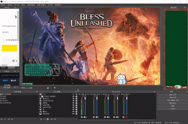Mute the 마이크/보조 speaker
Screen dimensions: 188x124
[x=118, y=117]
